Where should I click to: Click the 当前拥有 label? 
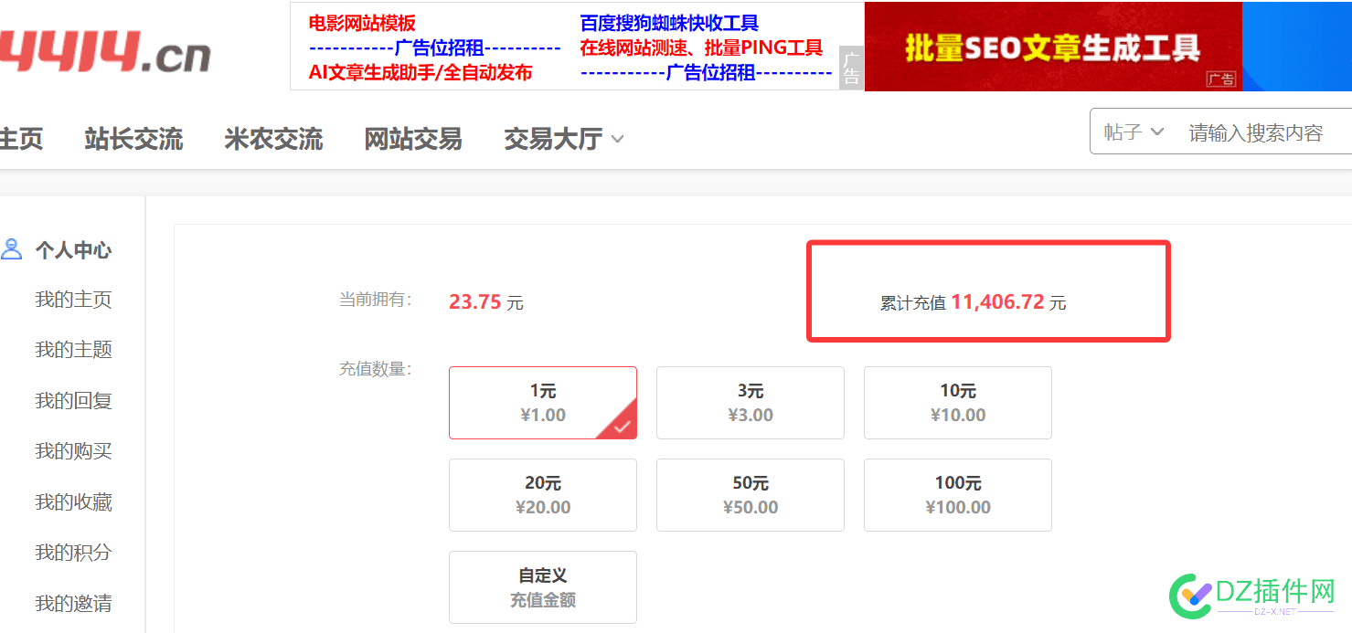pyautogui.click(x=376, y=300)
